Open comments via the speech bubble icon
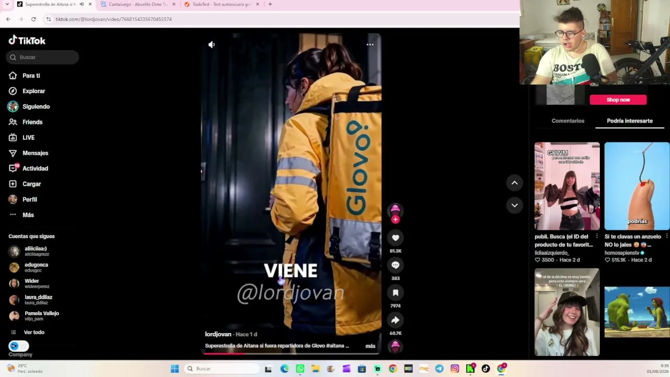The width and height of the screenshot is (670, 377). tap(395, 265)
